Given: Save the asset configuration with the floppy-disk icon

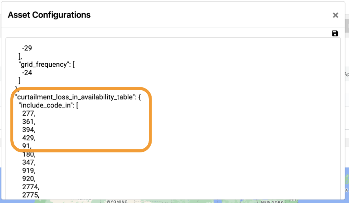Looking at the screenshot, I should tap(335, 33).
